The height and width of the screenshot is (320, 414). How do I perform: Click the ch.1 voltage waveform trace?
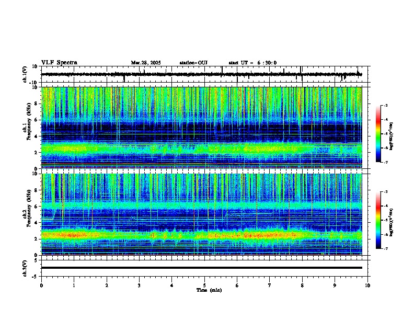tap(201, 74)
